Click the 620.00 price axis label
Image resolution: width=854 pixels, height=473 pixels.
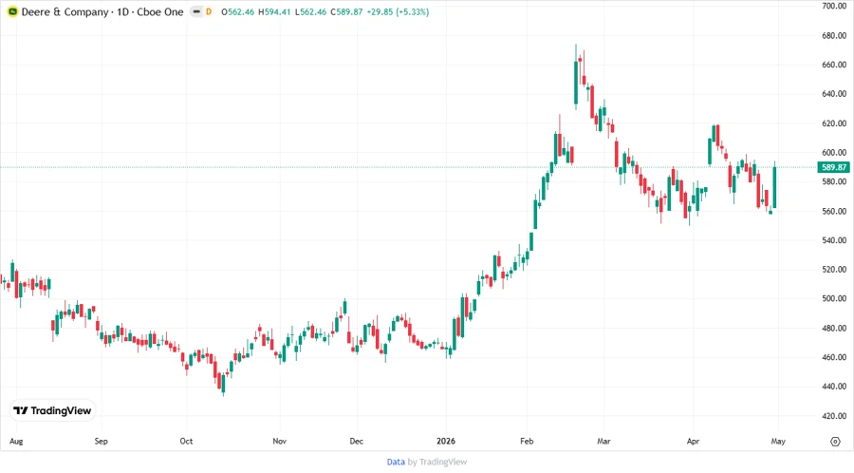coord(834,123)
